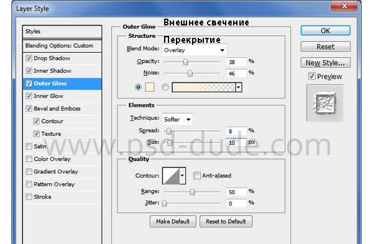Viewport: 373px width, 244px height.
Task: Toggle the Texture sub-style checkbox
Action: click(x=36, y=133)
